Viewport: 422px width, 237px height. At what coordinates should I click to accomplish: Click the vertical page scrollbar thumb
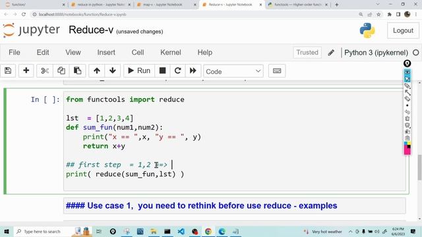pos(419,167)
